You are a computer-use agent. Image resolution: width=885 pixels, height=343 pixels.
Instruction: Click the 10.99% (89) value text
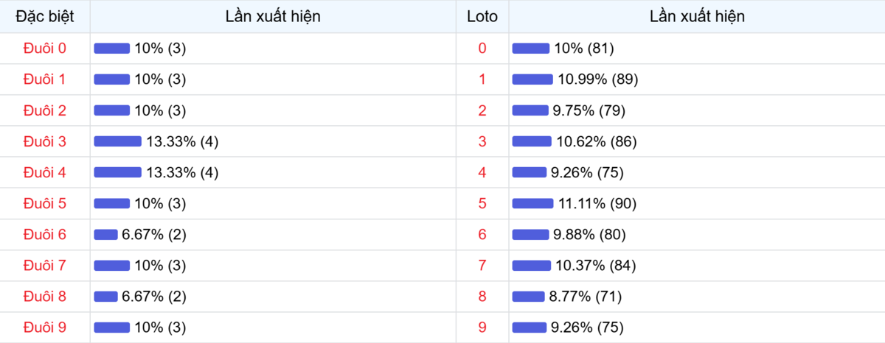(x=598, y=79)
